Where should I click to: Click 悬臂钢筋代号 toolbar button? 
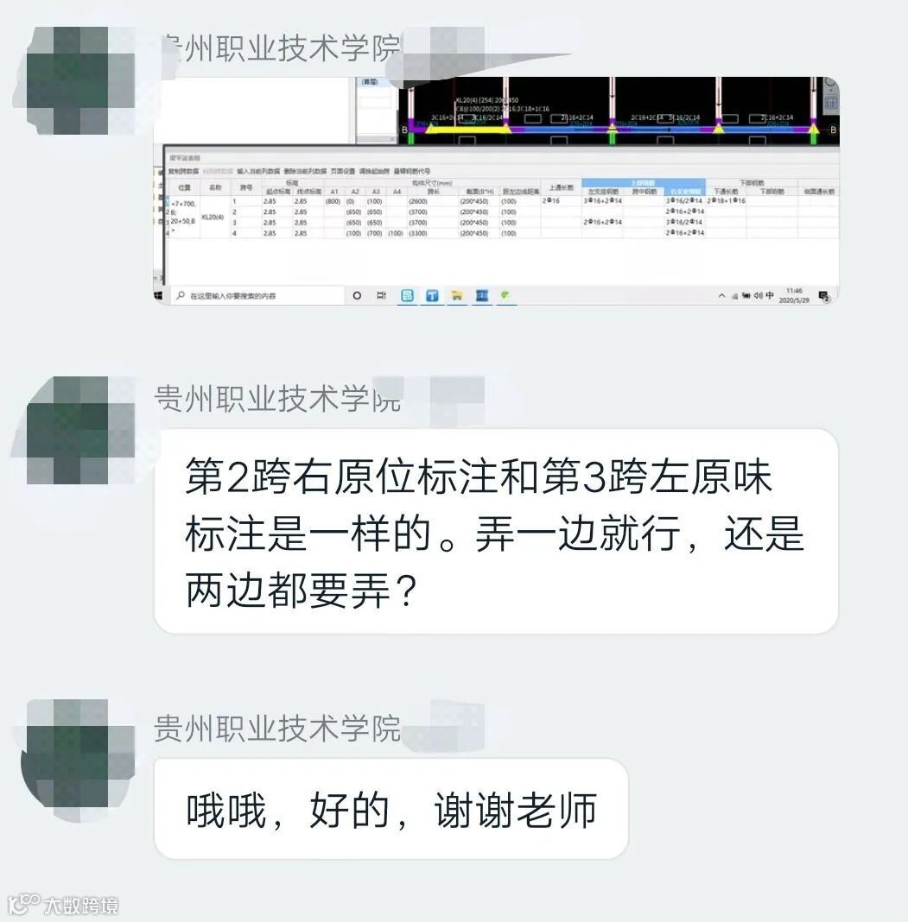tap(412, 171)
